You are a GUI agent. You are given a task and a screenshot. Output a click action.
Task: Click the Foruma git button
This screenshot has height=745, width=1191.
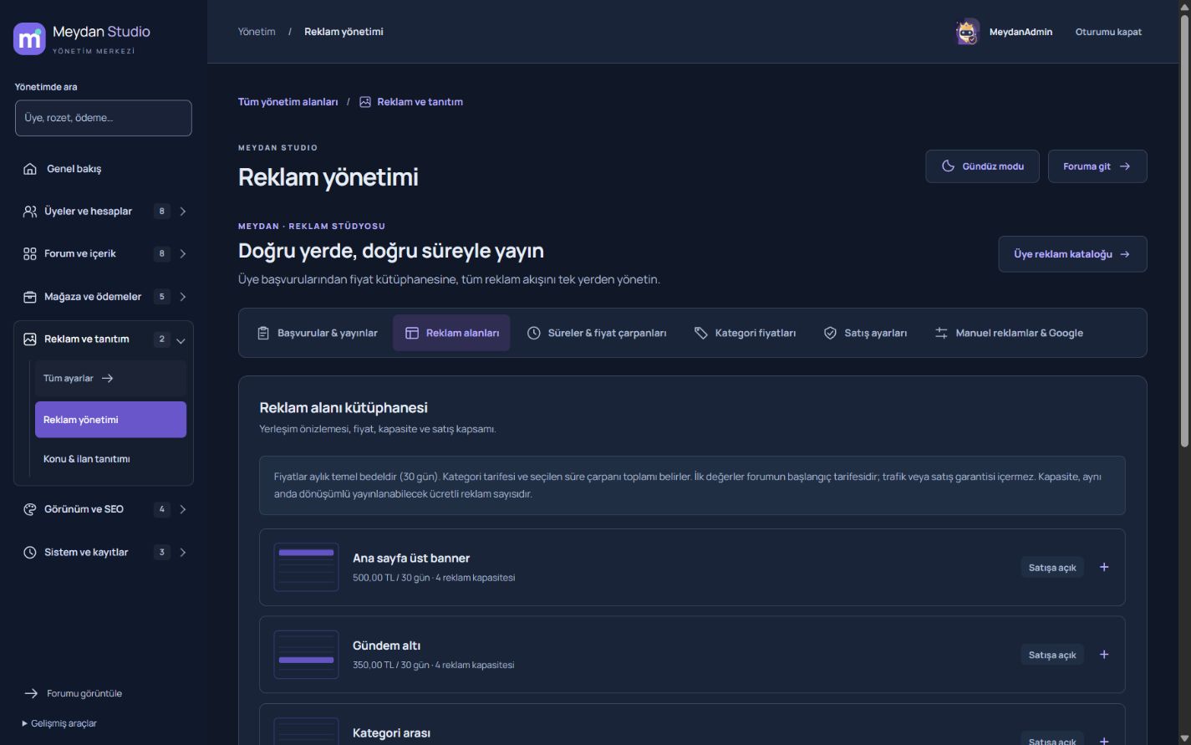tap(1097, 166)
